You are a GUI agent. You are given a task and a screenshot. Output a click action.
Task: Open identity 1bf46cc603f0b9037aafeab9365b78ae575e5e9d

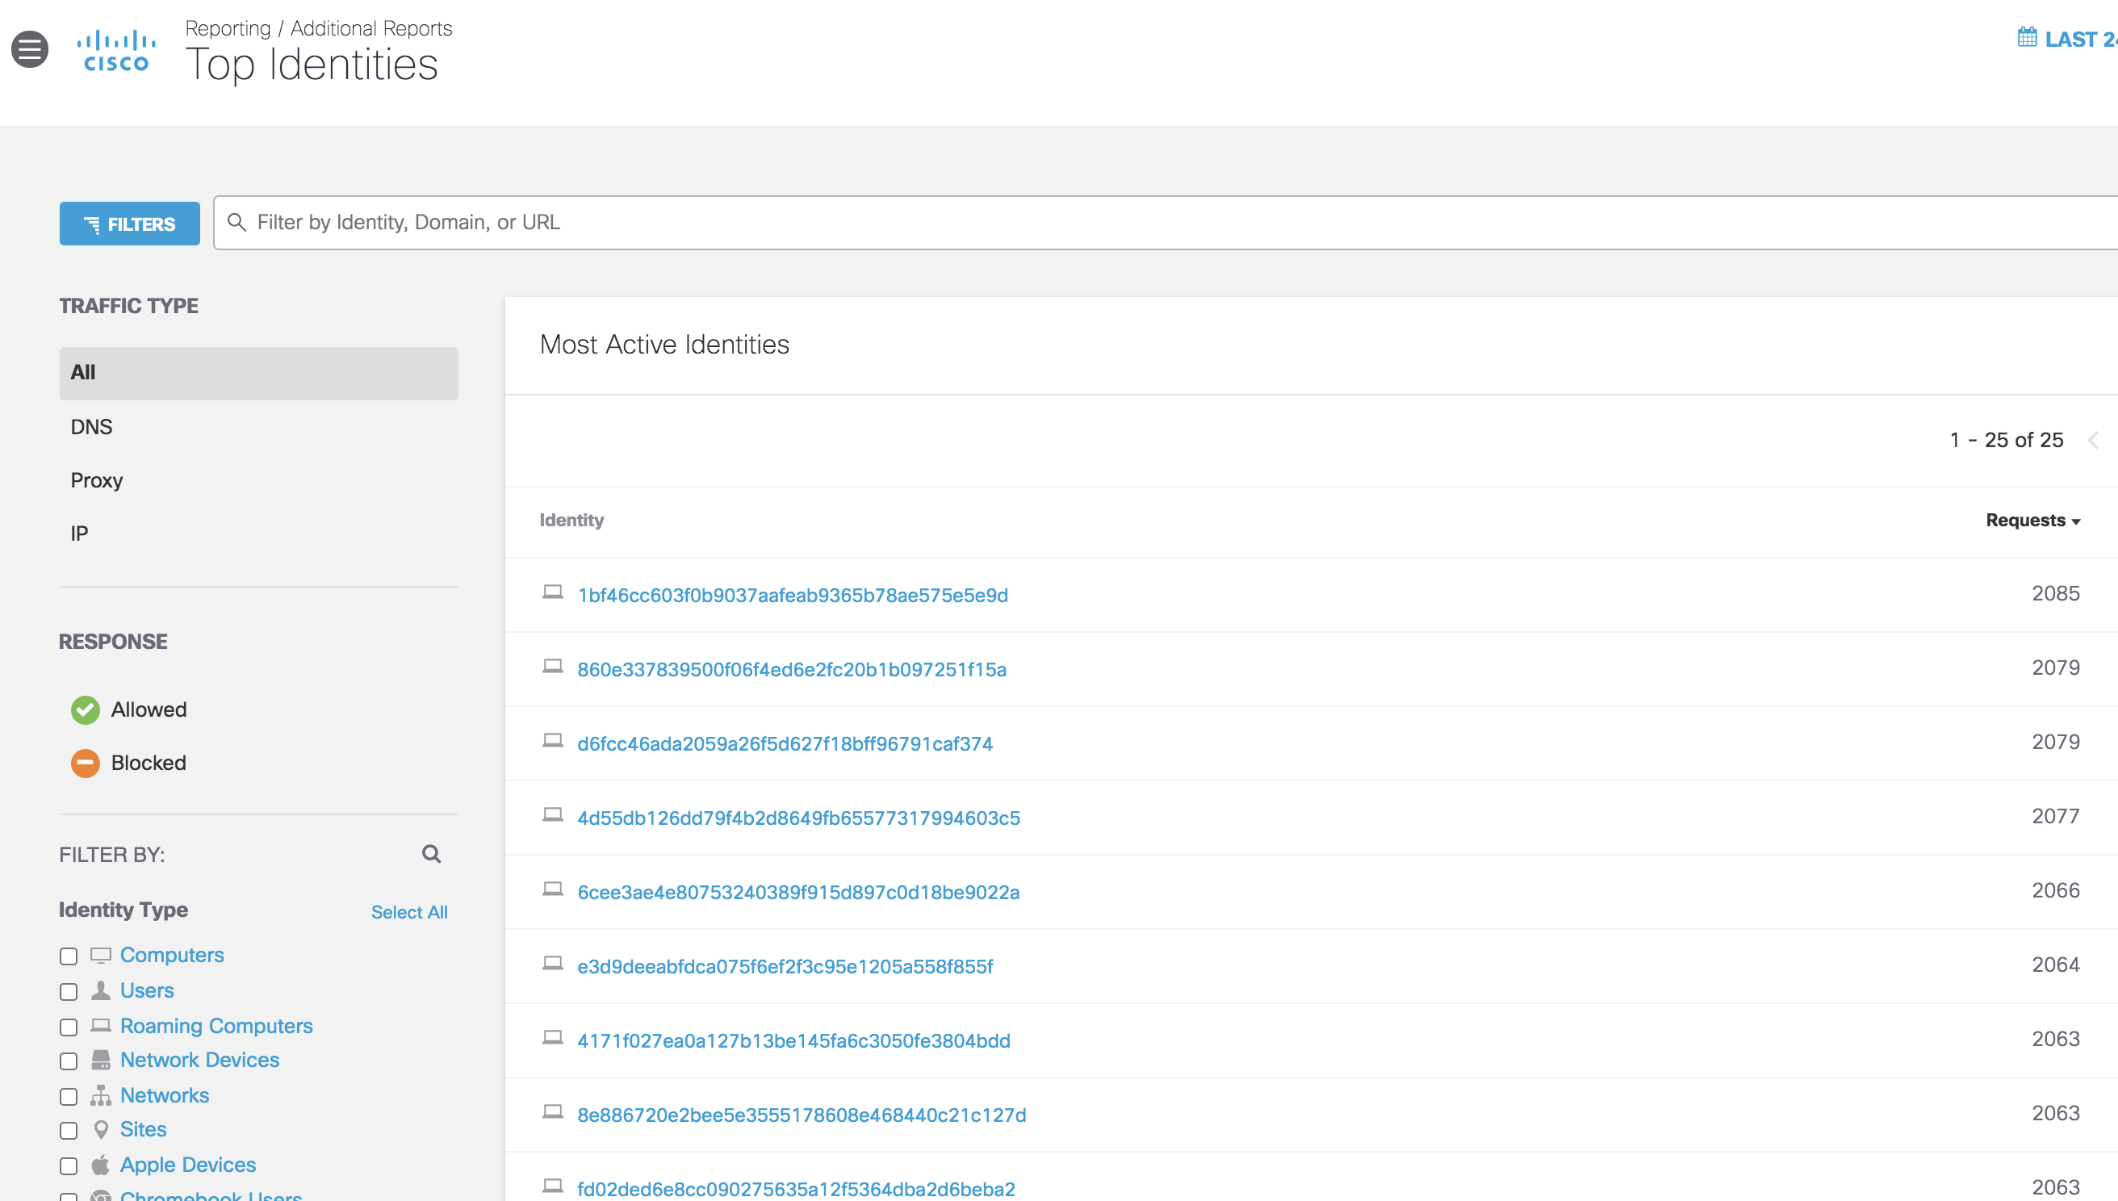tap(793, 595)
